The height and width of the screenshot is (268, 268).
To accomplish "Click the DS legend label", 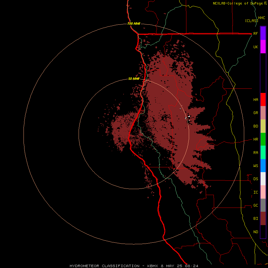I will point(255,179).
